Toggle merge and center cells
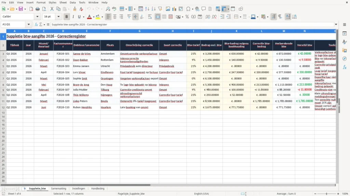The width and height of the screenshot is (350, 196). (x=158, y=17)
